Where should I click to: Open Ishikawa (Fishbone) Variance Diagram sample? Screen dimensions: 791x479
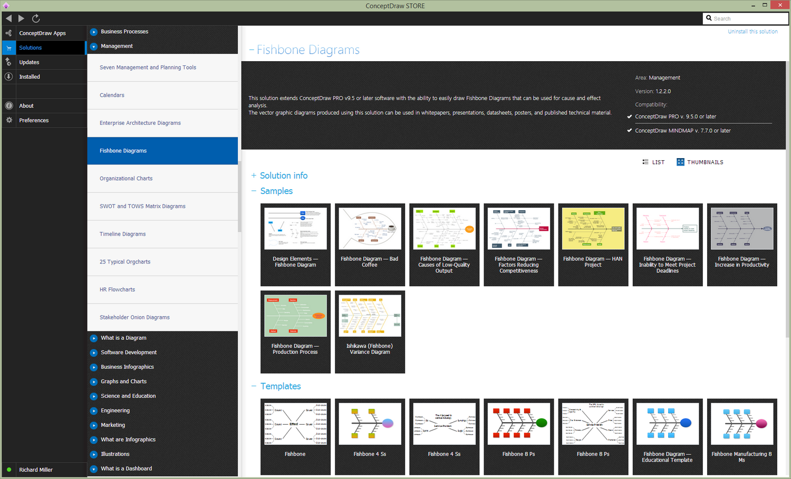[x=370, y=332]
